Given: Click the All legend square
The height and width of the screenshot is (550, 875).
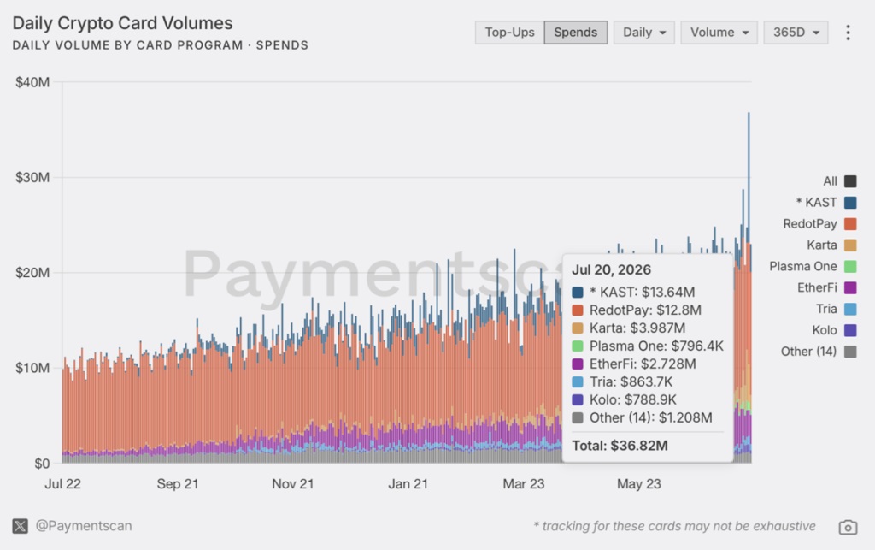Looking at the screenshot, I should point(850,181).
